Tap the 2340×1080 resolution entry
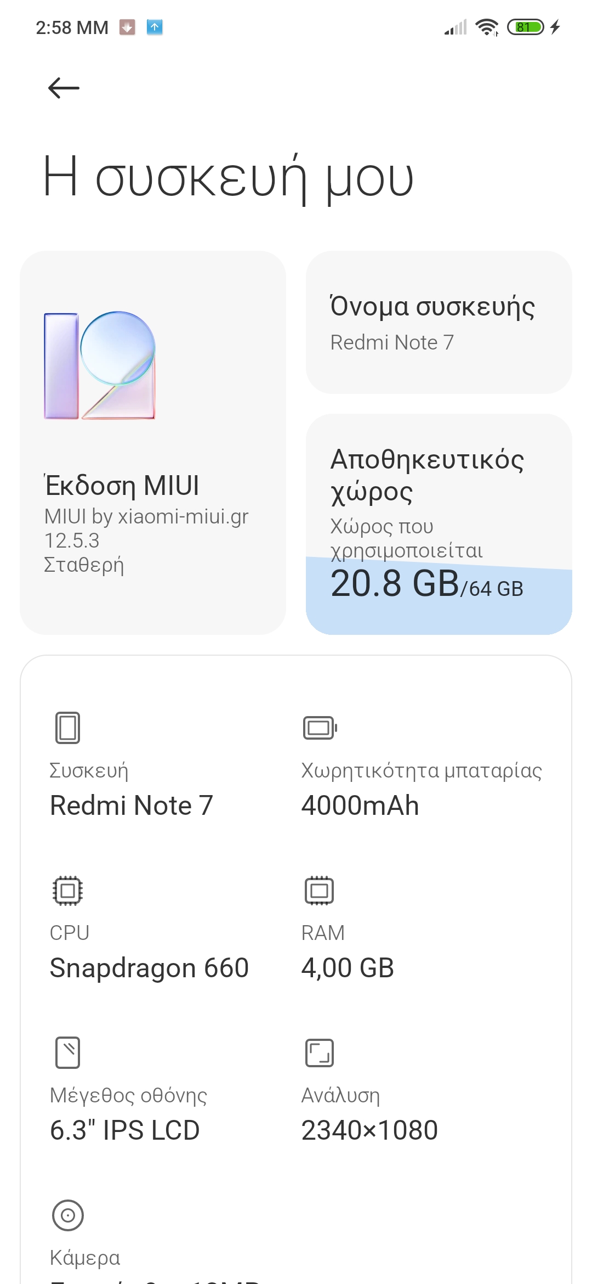 pos(369,1130)
